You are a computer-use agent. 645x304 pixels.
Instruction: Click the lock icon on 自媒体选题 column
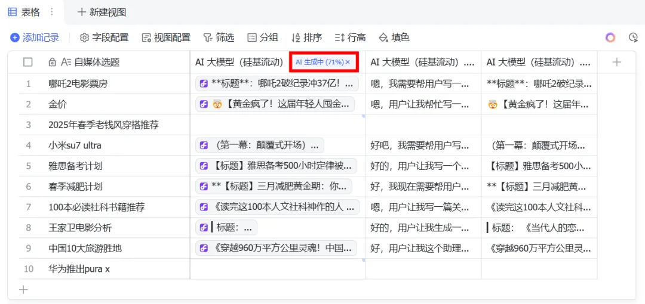52,62
